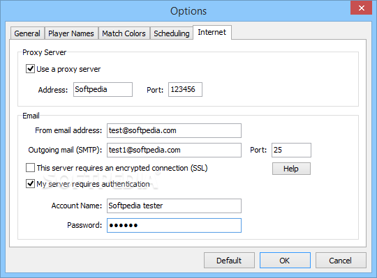Image resolution: width=377 pixels, height=278 pixels.
Task: Click the proxy Address field
Action: coord(103,89)
